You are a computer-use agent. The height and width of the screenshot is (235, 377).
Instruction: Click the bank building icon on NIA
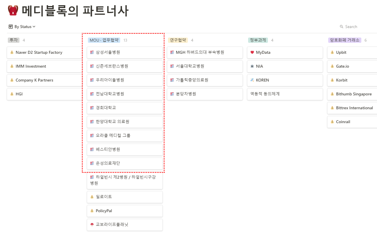click(252, 66)
